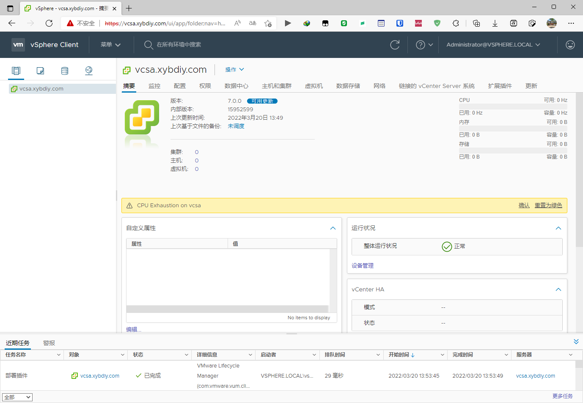Click the translate icon in address bar
Image resolution: width=583 pixels, height=403 pixels.
[253, 23]
